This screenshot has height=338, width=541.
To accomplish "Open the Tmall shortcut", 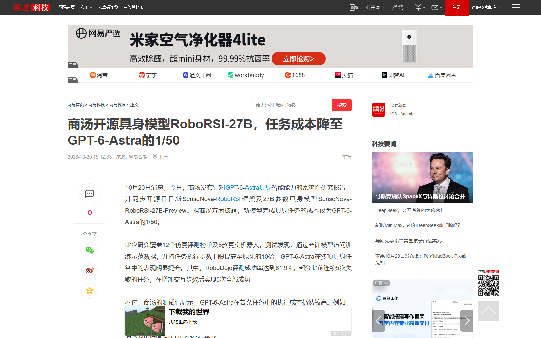I will click(344, 75).
